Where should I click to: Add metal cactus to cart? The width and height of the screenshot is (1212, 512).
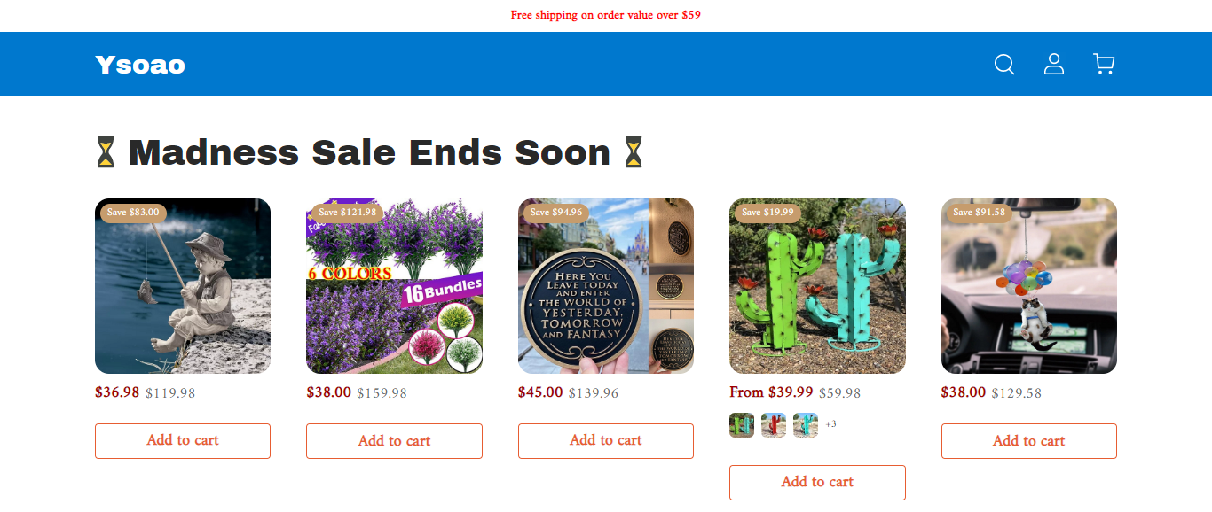click(817, 482)
